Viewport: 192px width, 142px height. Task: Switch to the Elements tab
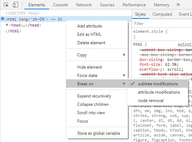click(x=37, y=5)
